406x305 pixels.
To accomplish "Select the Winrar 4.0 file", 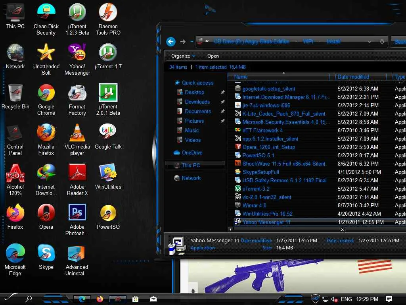I will [254, 205].
